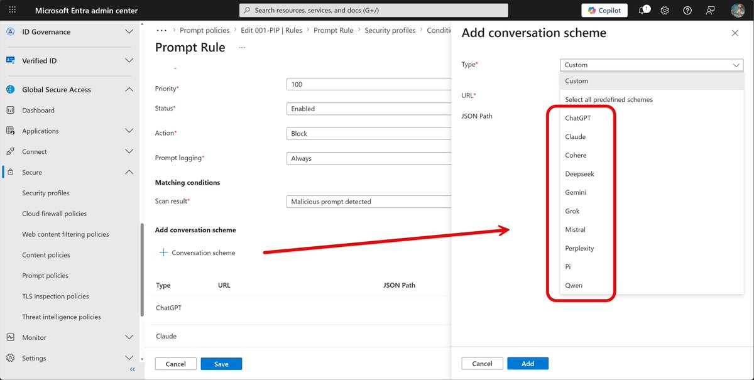This screenshot has height=380, width=754.
Task: Open the Prompt Rule more options ellipsis
Action: coord(242,48)
